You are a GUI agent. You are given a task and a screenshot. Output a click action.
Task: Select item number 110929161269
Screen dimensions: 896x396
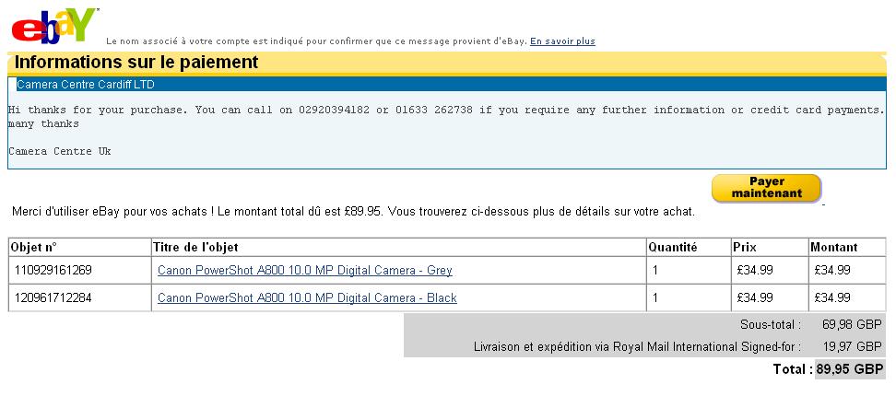pos(53,270)
